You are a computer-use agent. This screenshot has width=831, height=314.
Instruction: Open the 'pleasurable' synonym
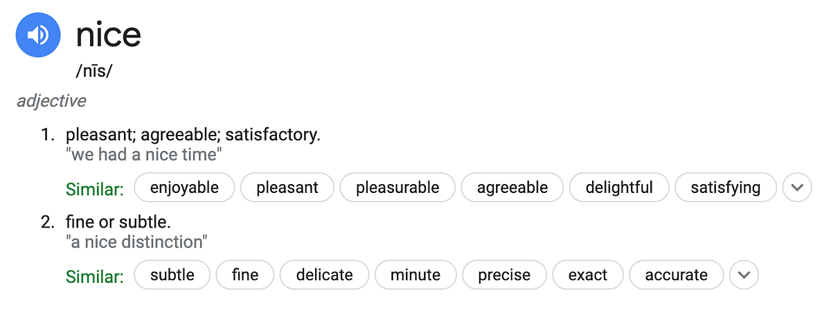click(x=397, y=187)
